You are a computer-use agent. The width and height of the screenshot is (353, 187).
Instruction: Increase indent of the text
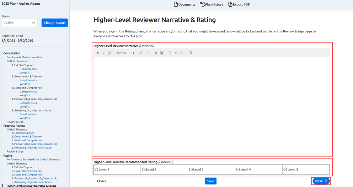[x=182, y=53]
